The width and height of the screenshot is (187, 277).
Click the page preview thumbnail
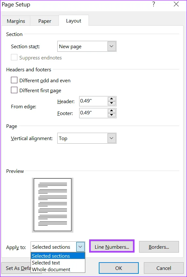52,205
